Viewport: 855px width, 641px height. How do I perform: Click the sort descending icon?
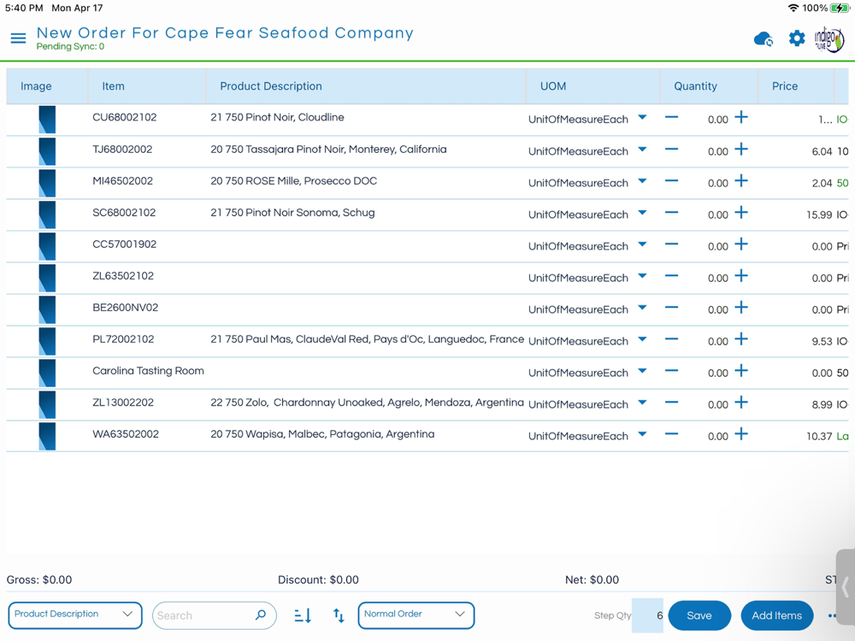[x=303, y=615]
